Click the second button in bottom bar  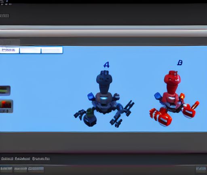pos(20,169)
